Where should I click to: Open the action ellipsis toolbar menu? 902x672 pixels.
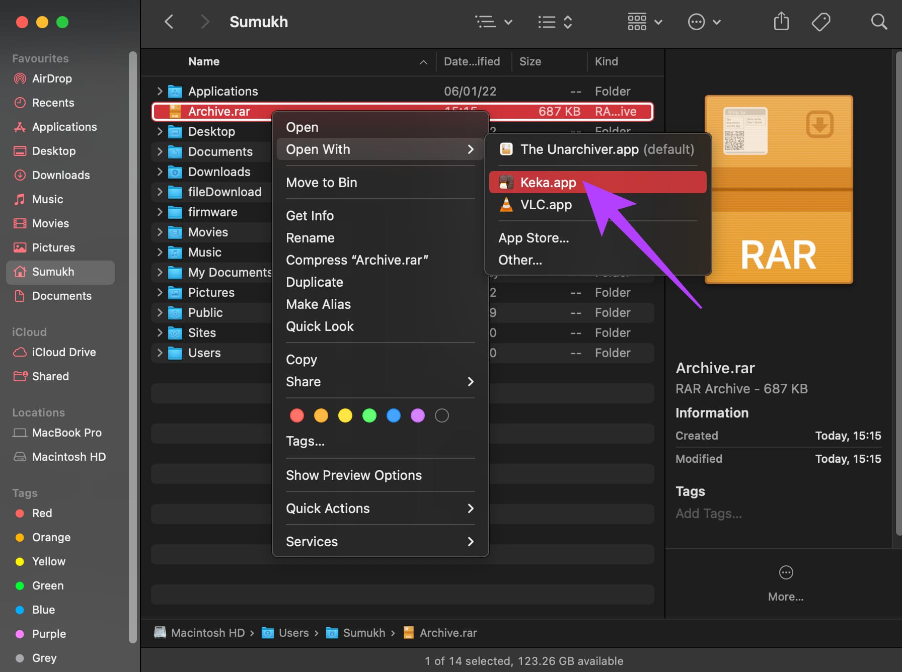704,22
